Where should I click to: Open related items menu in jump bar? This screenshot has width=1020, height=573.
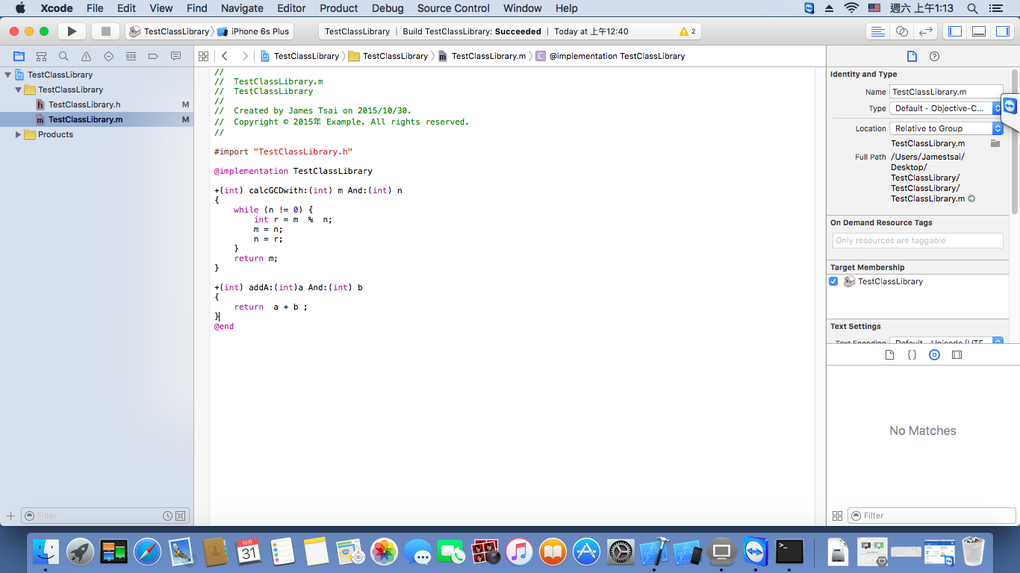203,56
